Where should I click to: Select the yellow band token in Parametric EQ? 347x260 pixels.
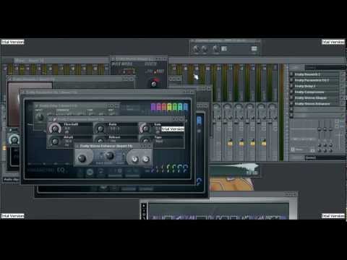click(169, 107)
